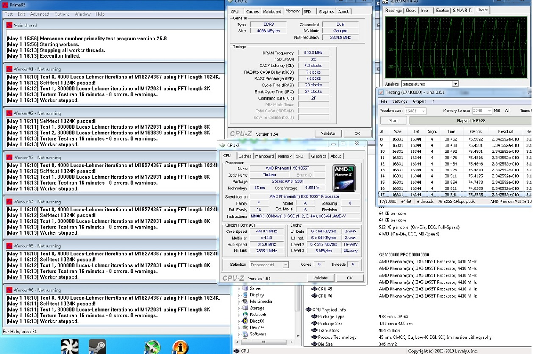The width and height of the screenshot is (533, 354).
Task: Expand the Display tree node
Action: click(x=239, y=295)
